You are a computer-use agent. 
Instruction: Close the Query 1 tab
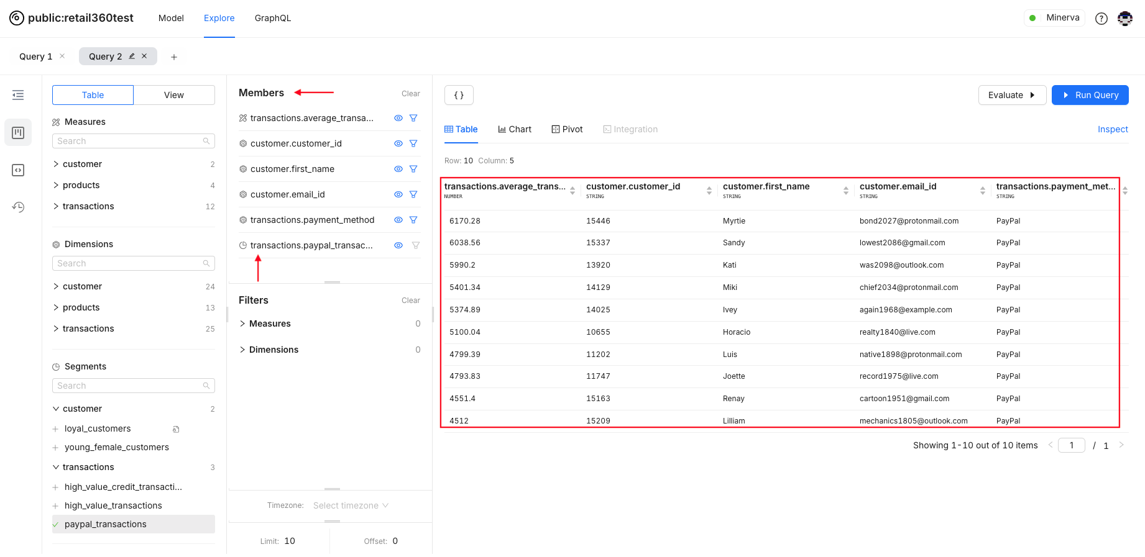point(62,56)
